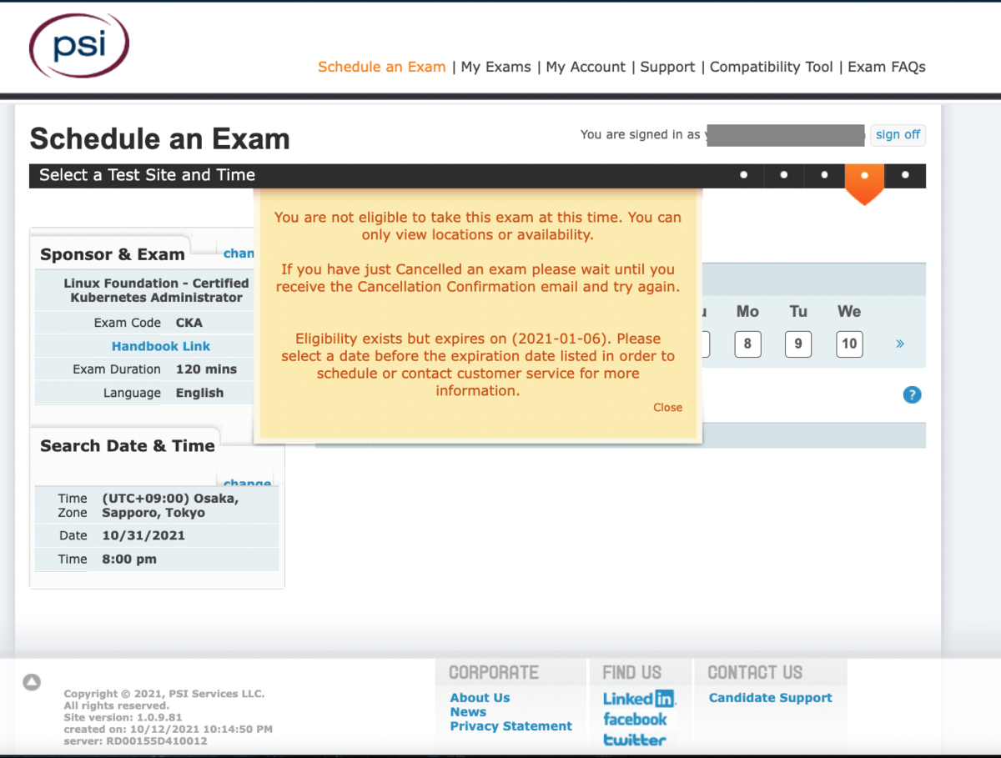The width and height of the screenshot is (1001, 758).
Task: Click the search time 8:00 pm
Action: [x=129, y=560]
